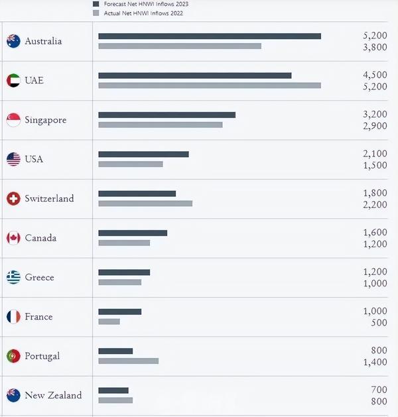398x417 pixels.
Task: Click the dark Forecast 2023 legend swatch
Action: 96,4
